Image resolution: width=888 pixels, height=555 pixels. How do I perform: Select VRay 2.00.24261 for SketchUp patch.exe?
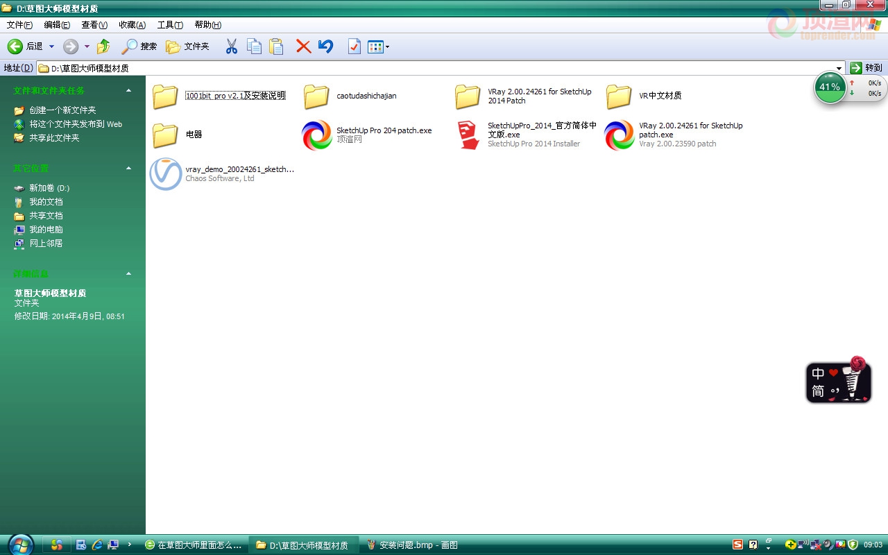674,135
